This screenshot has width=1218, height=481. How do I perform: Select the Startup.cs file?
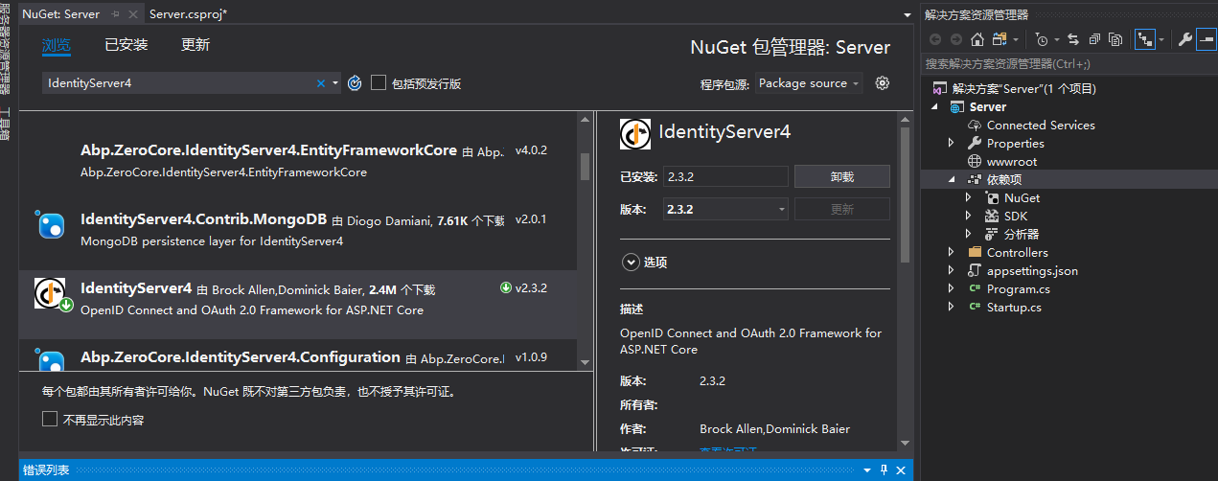click(x=1014, y=307)
